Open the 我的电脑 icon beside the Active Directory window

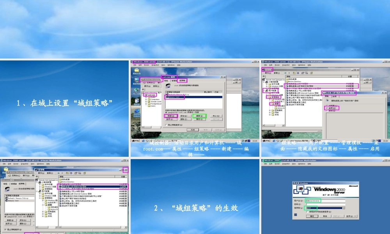(x=137, y=80)
